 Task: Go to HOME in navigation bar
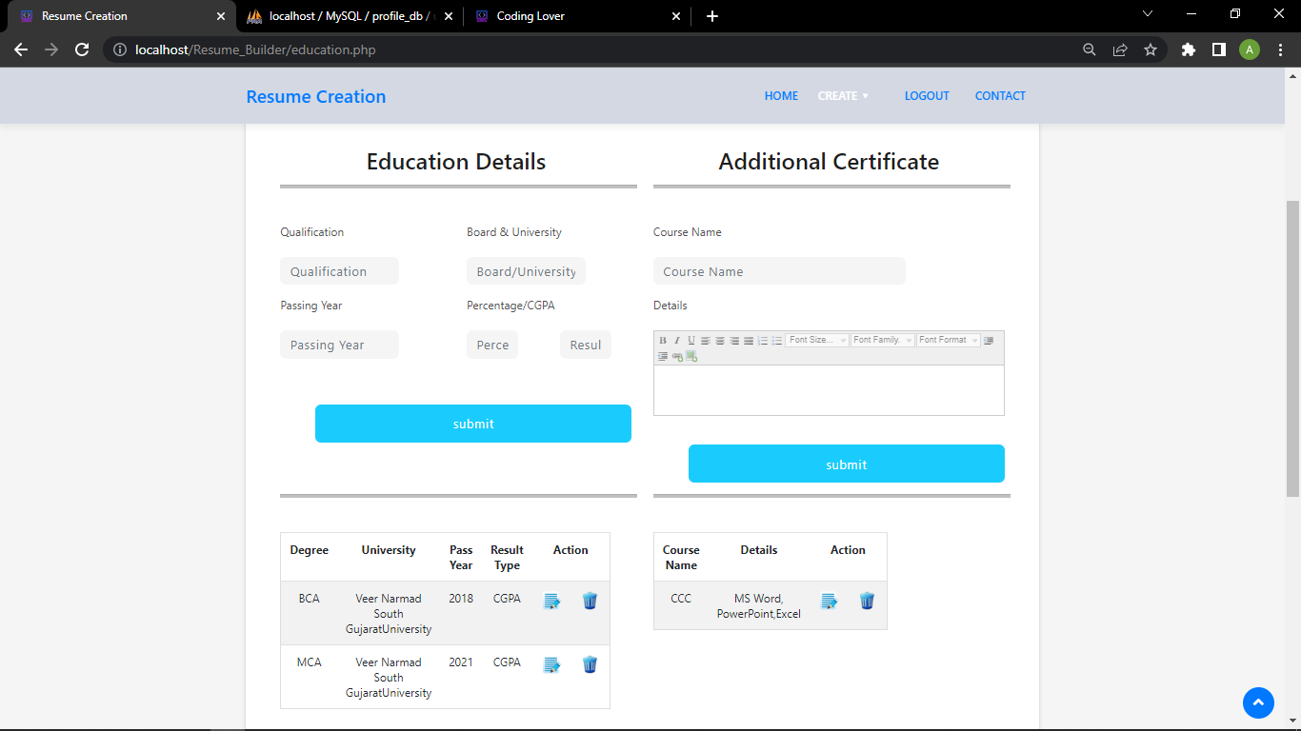coord(781,96)
